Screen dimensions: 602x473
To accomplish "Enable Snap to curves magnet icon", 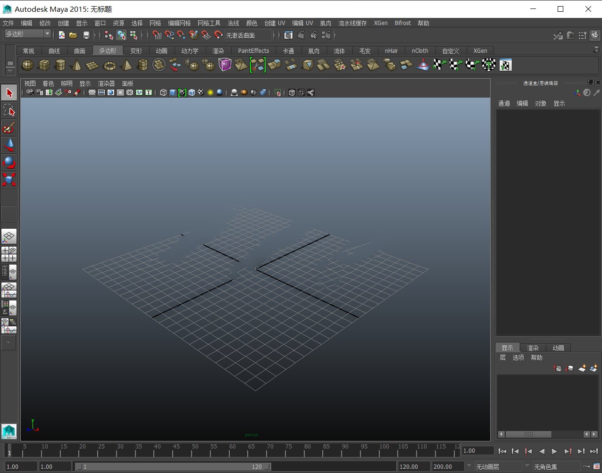I will pyautogui.click(x=169, y=35).
